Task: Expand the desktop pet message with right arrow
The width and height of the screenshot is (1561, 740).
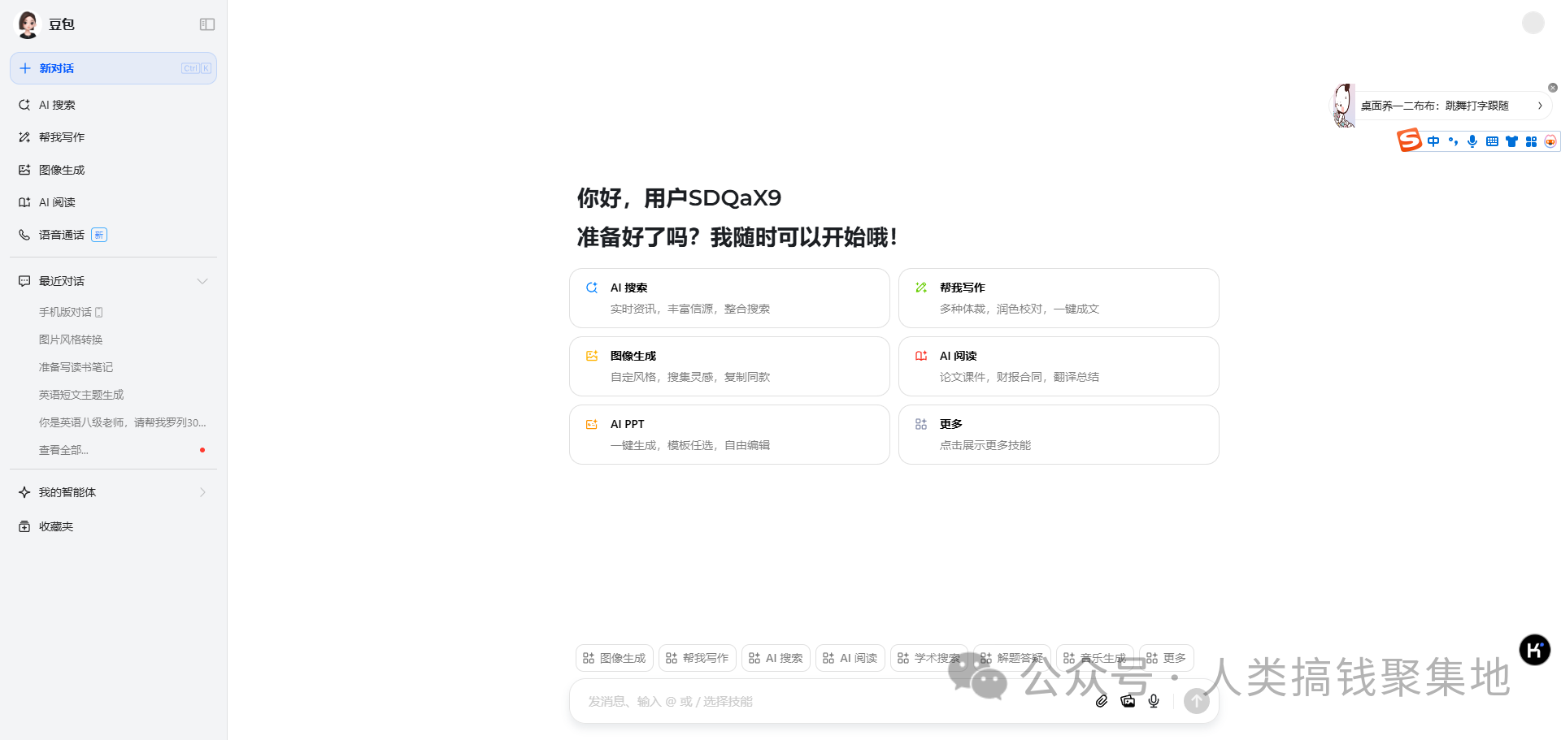Action: [x=1540, y=105]
